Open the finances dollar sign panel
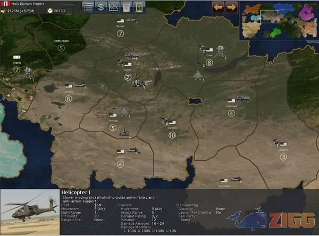Viewport: 319px width, 236px height. pyautogui.click(x=101, y=7)
